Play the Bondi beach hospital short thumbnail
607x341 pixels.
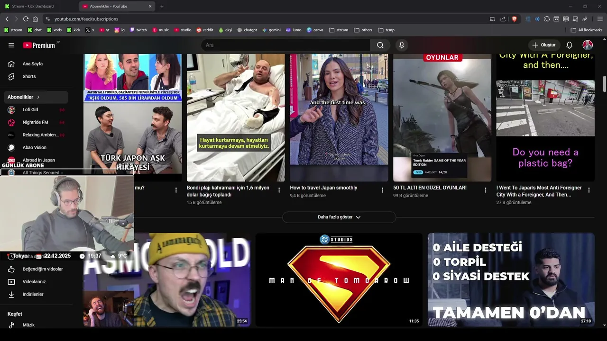[236, 117]
